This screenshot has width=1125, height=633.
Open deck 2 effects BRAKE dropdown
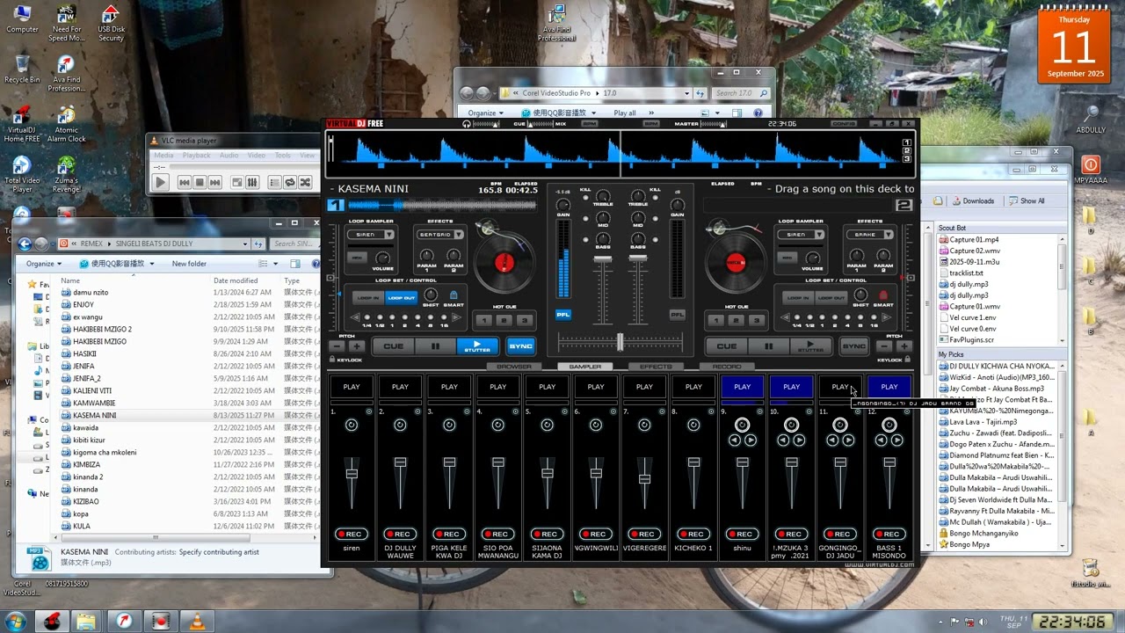[x=869, y=235]
